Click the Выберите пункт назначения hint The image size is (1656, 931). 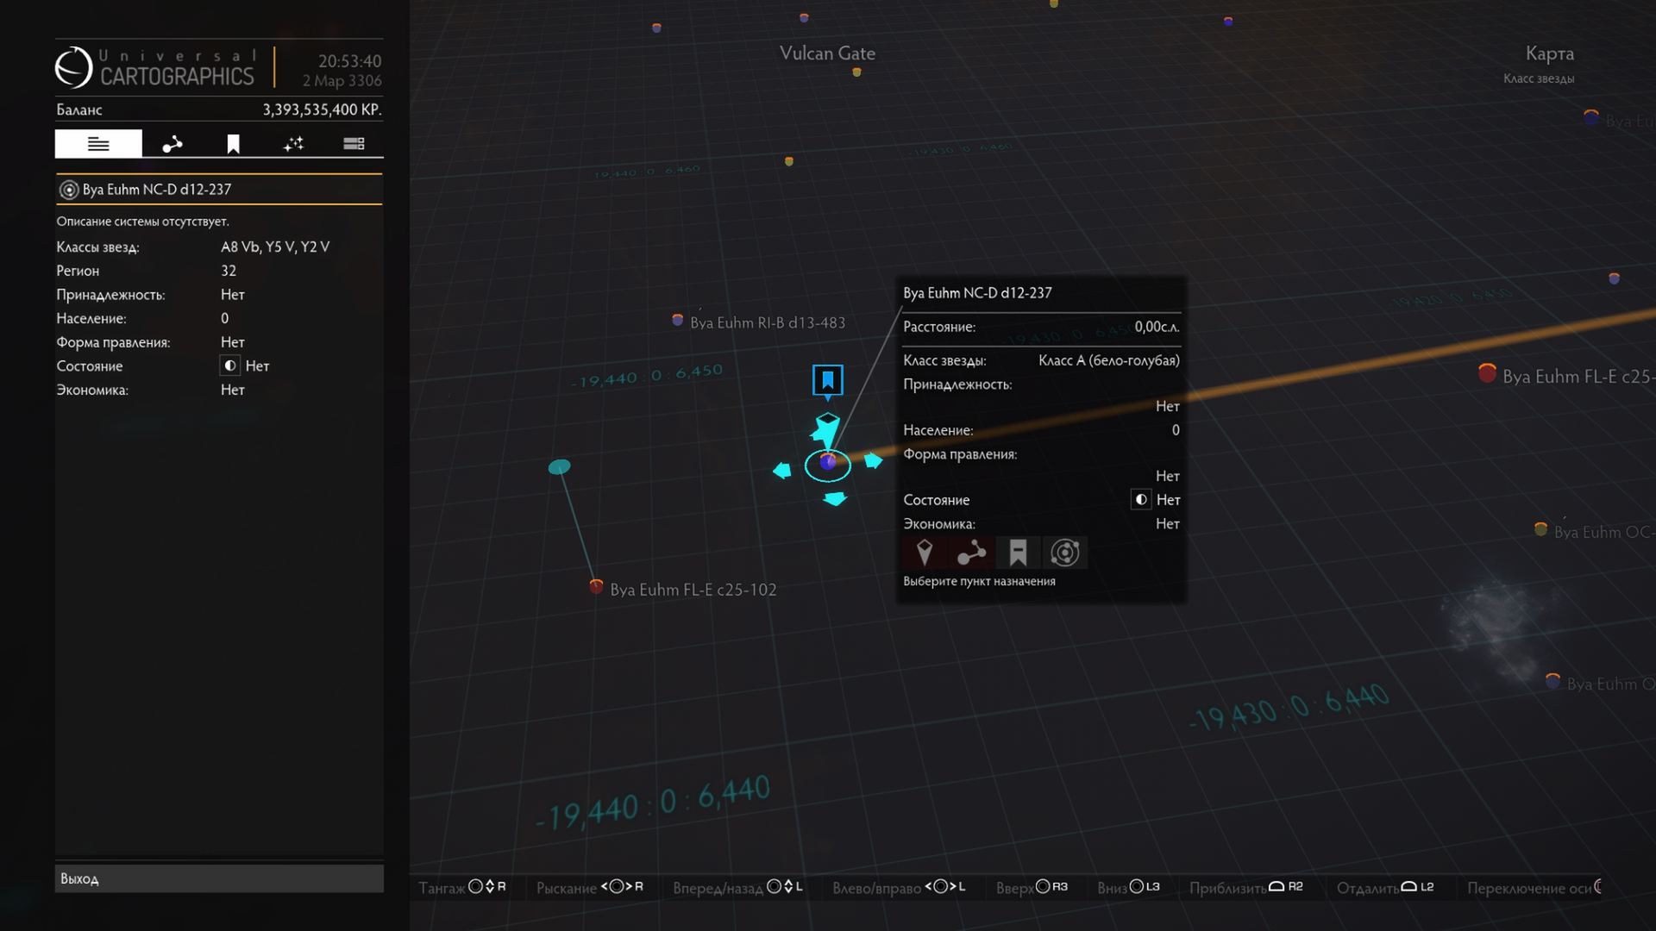(979, 581)
